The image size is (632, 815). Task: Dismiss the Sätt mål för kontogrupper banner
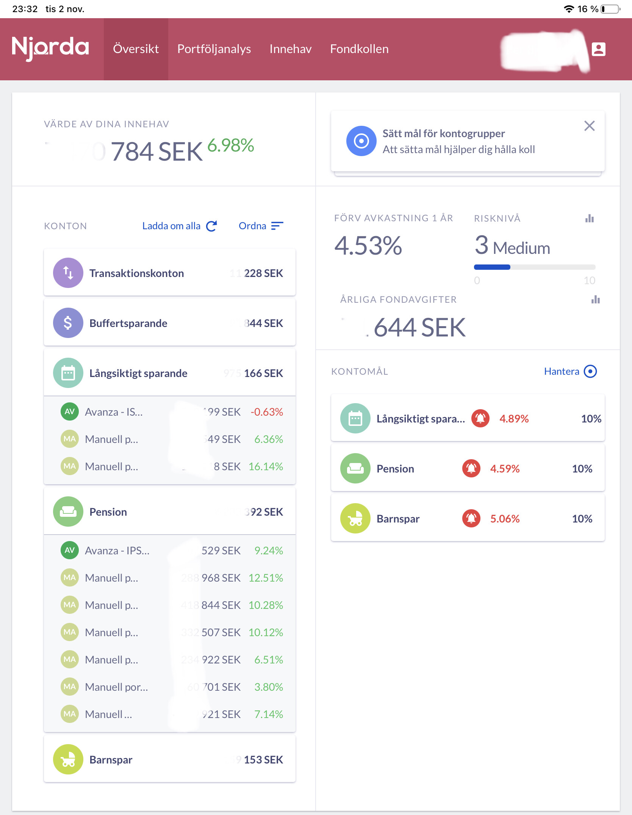point(589,126)
